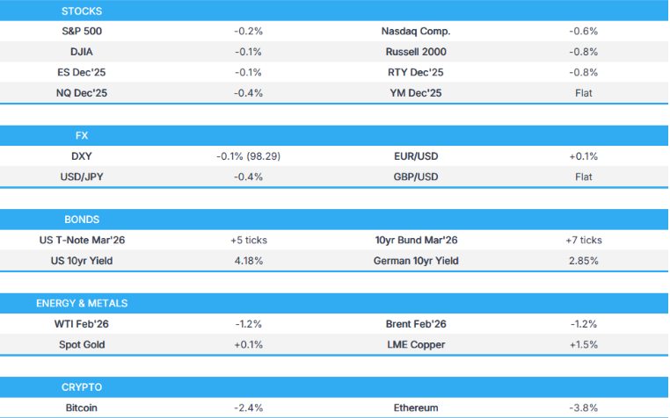Select the USD/JPY pair label

pyautogui.click(x=82, y=177)
